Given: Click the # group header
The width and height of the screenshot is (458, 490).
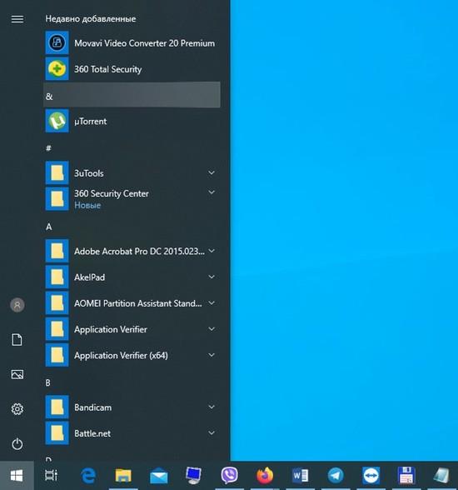Looking at the screenshot, I should (x=48, y=148).
